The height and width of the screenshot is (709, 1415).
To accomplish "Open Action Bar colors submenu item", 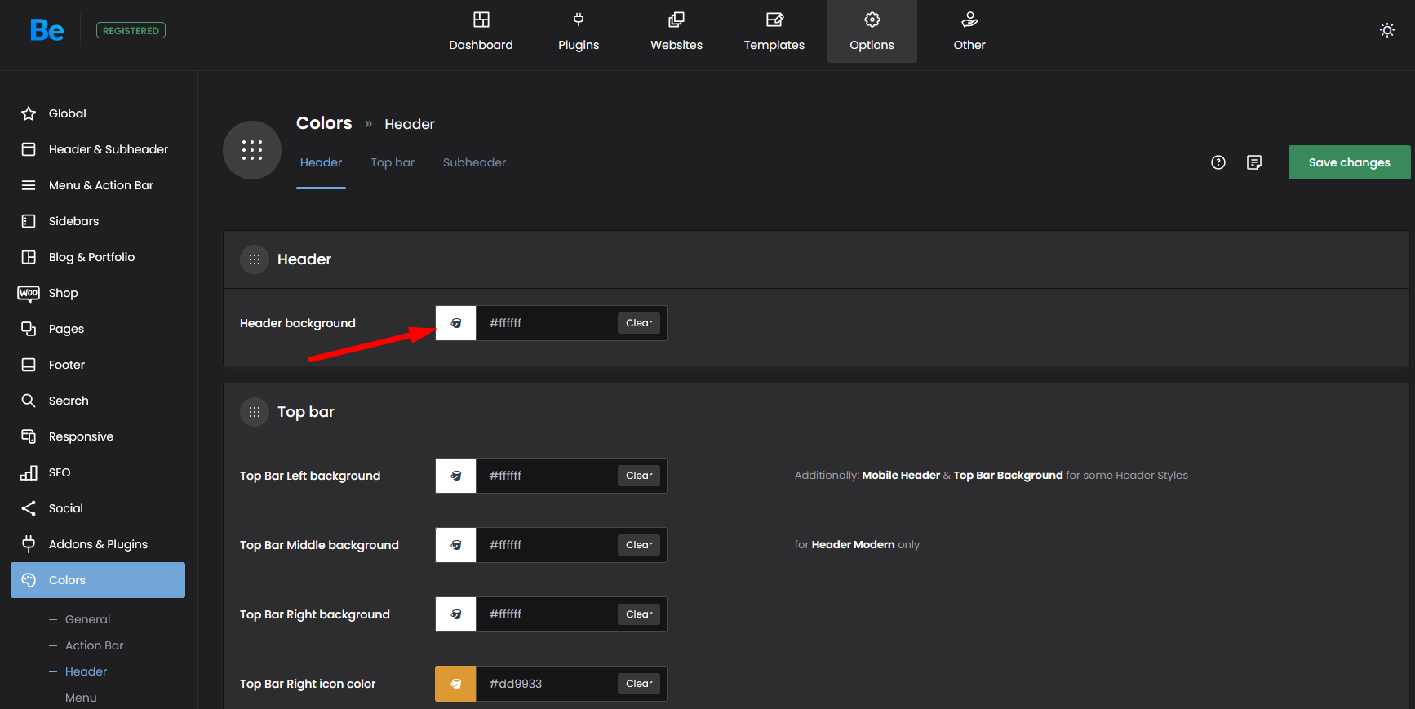I will click(x=94, y=645).
